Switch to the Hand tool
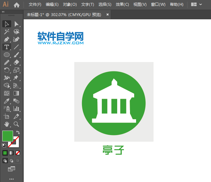This screenshot has width=211, height=182. [x=6, y=124]
